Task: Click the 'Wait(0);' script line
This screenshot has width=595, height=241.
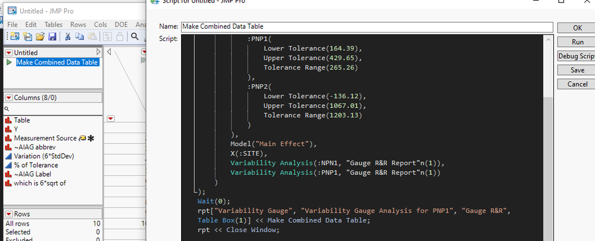Action: click(x=214, y=201)
